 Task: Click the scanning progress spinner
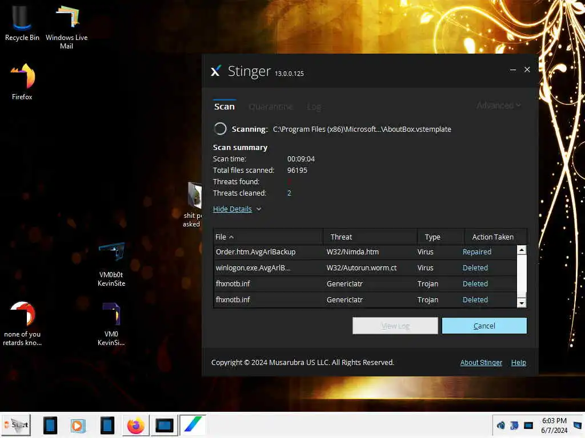coord(220,129)
